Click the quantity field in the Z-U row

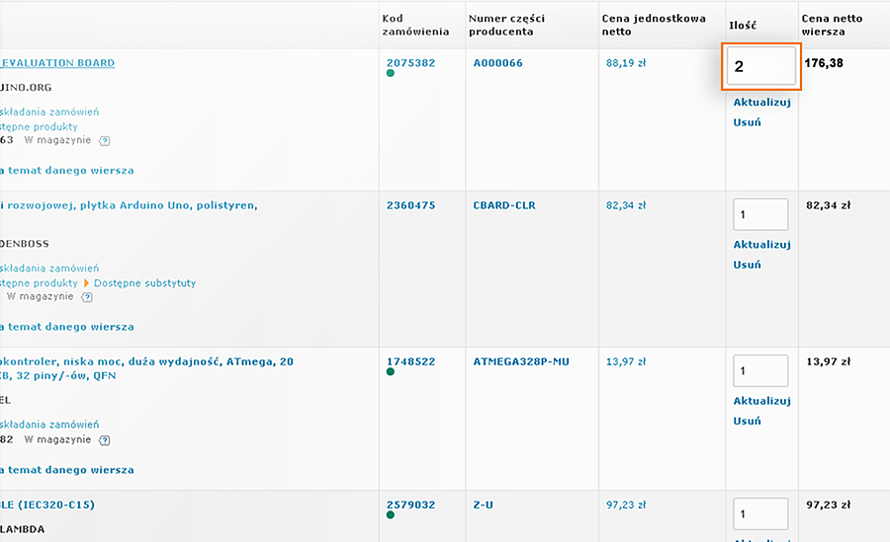(x=760, y=513)
